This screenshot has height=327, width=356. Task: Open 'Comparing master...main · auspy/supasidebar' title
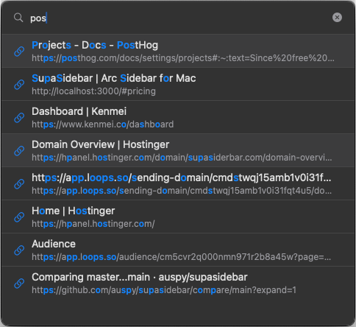pyautogui.click(x=140, y=277)
